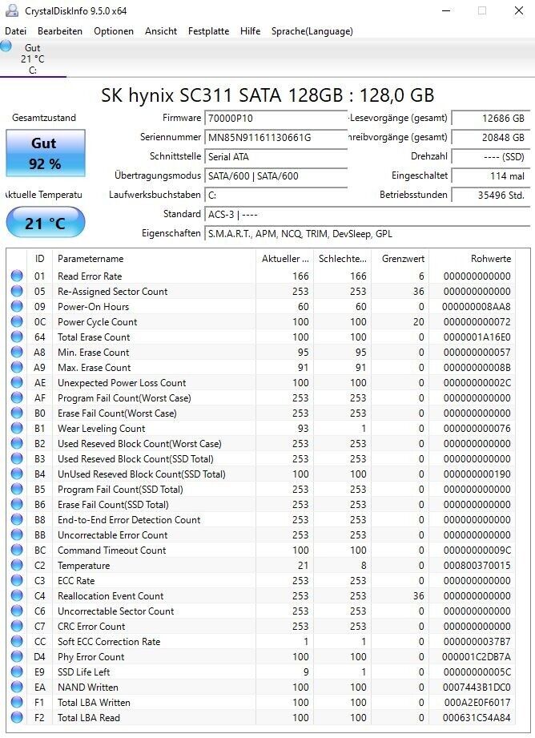This screenshot has width=535, height=738.
Task: Select Erase Fail Count(SSD Total) row name
Action: (113, 504)
